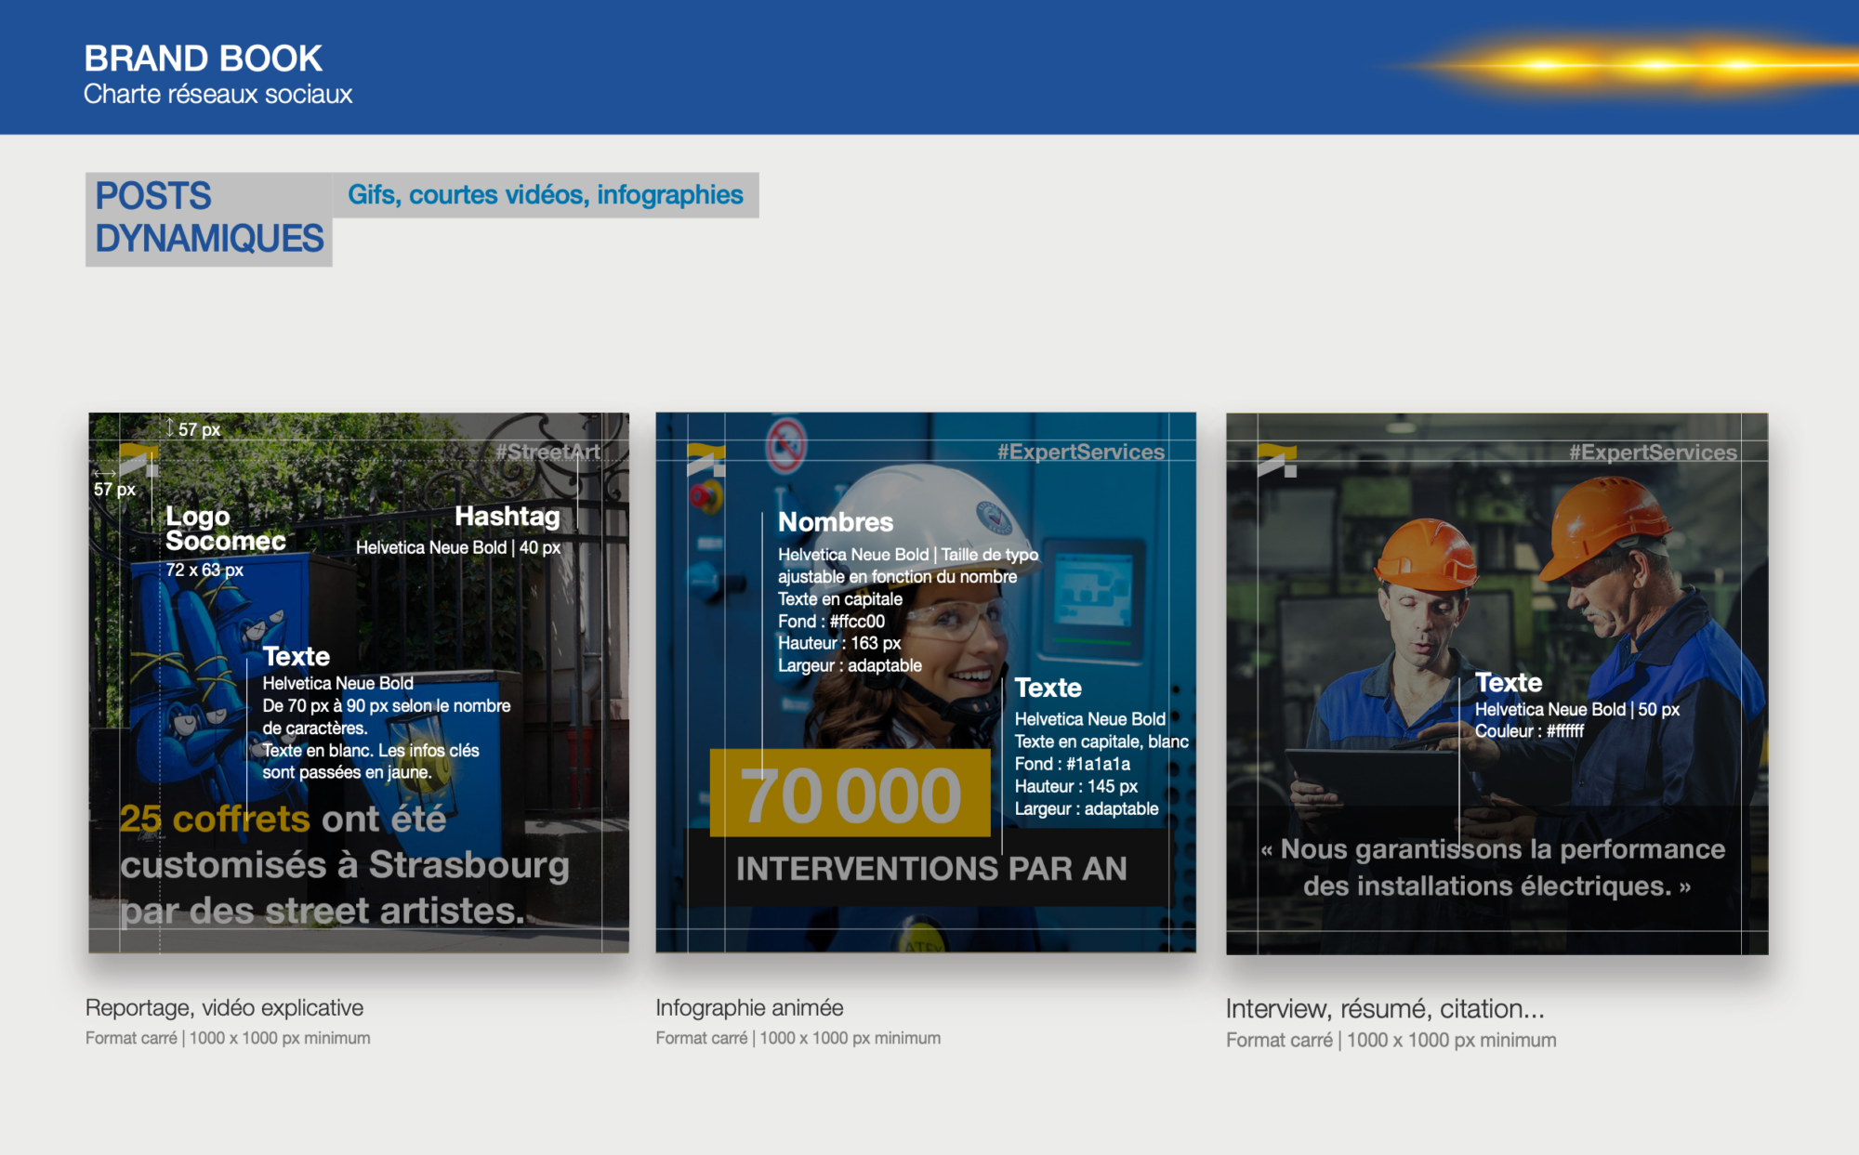The width and height of the screenshot is (1859, 1155).
Task: Click the prohibition sign icon in blue photo
Action: (x=785, y=444)
